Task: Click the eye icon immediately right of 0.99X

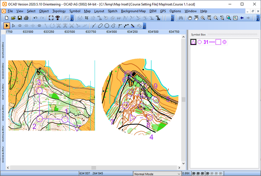Action: click(x=193, y=173)
